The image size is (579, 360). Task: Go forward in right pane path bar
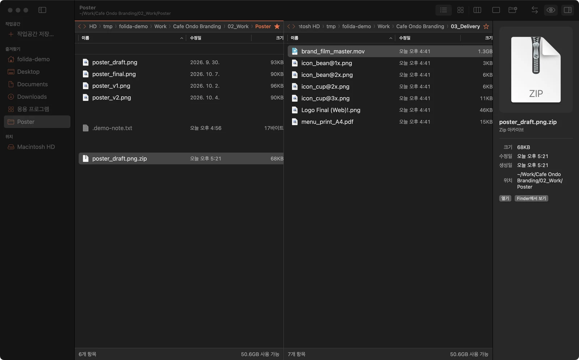pyautogui.click(x=294, y=26)
